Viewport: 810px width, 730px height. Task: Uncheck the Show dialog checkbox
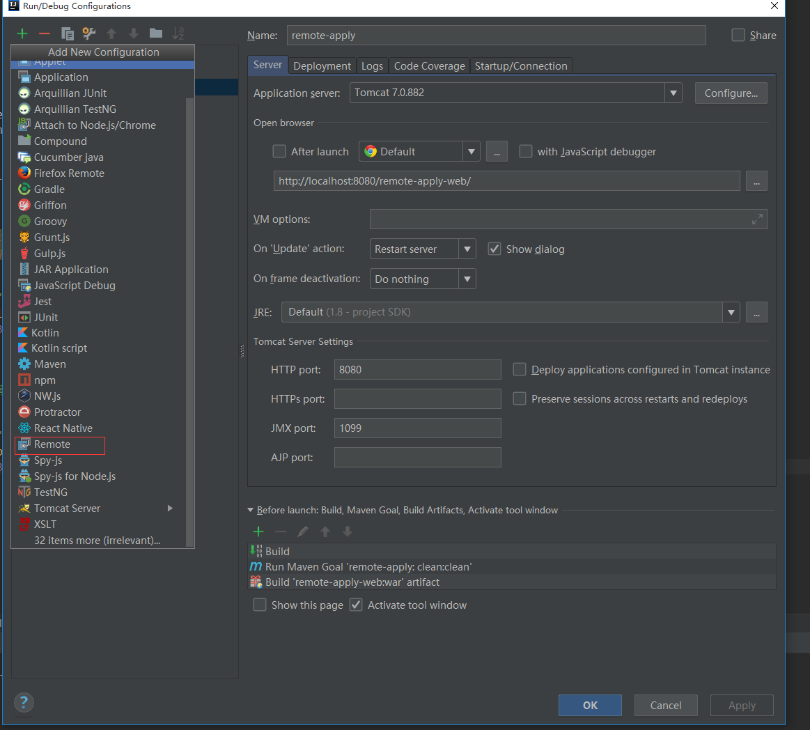click(x=494, y=249)
